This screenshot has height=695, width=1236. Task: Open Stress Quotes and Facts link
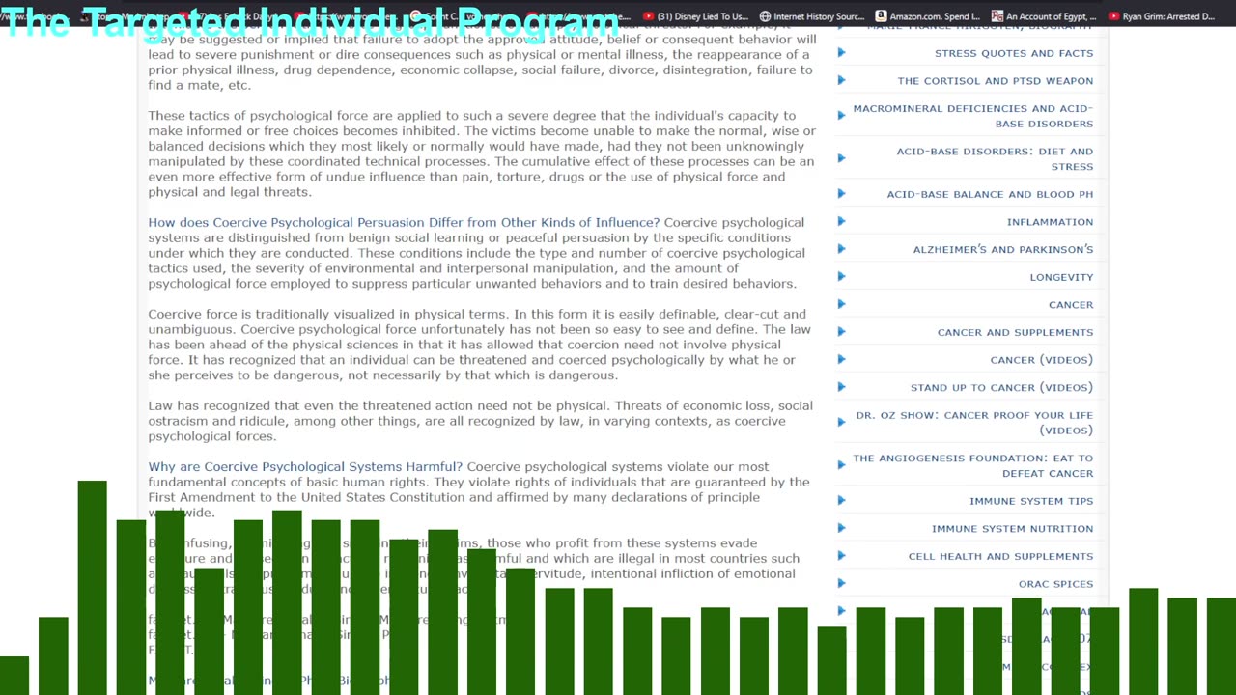(1014, 53)
